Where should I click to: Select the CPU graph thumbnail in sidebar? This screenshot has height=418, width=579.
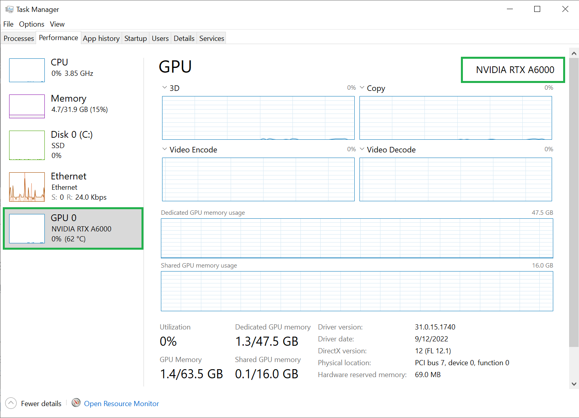click(27, 70)
